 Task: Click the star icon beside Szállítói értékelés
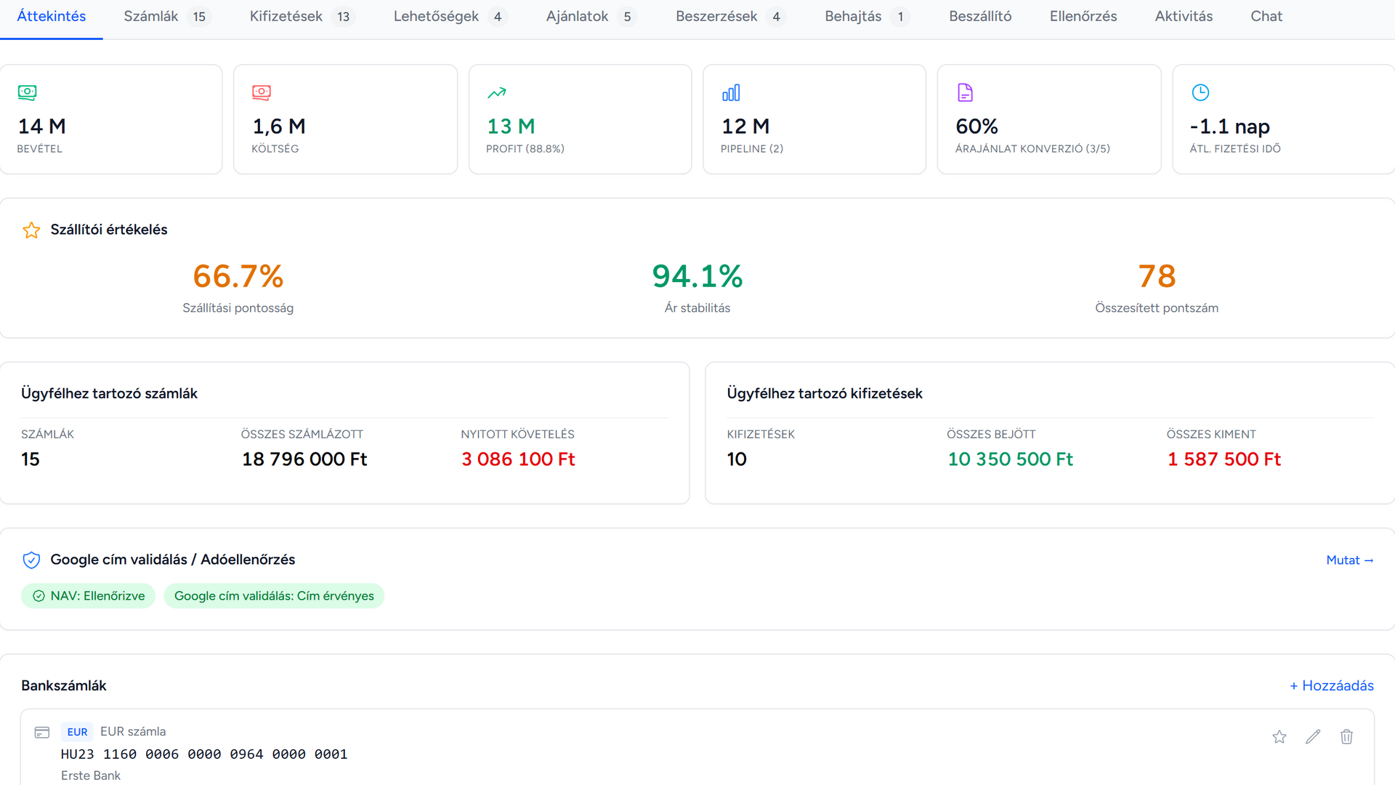pyautogui.click(x=31, y=230)
